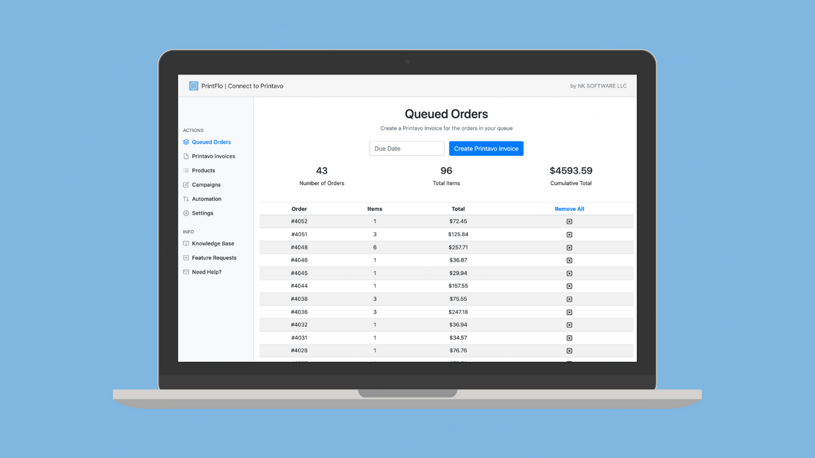Image resolution: width=815 pixels, height=458 pixels.
Task: Select the Queued Orders stacked-layers icon
Action: click(x=185, y=142)
